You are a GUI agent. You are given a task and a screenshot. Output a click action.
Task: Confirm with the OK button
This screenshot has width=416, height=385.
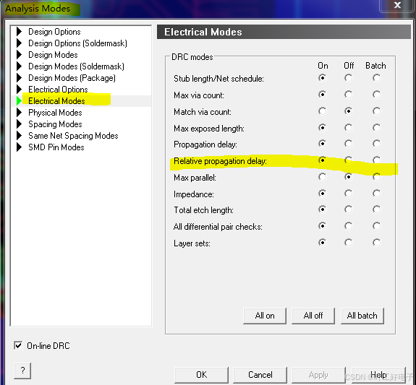point(201,375)
